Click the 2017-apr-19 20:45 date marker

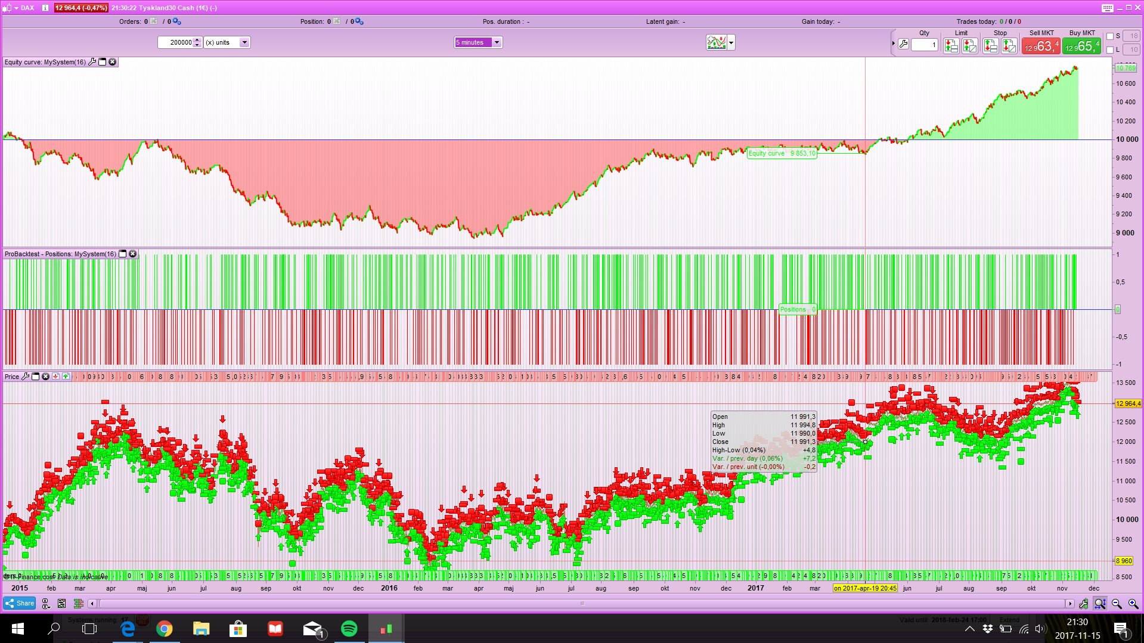pyautogui.click(x=865, y=588)
